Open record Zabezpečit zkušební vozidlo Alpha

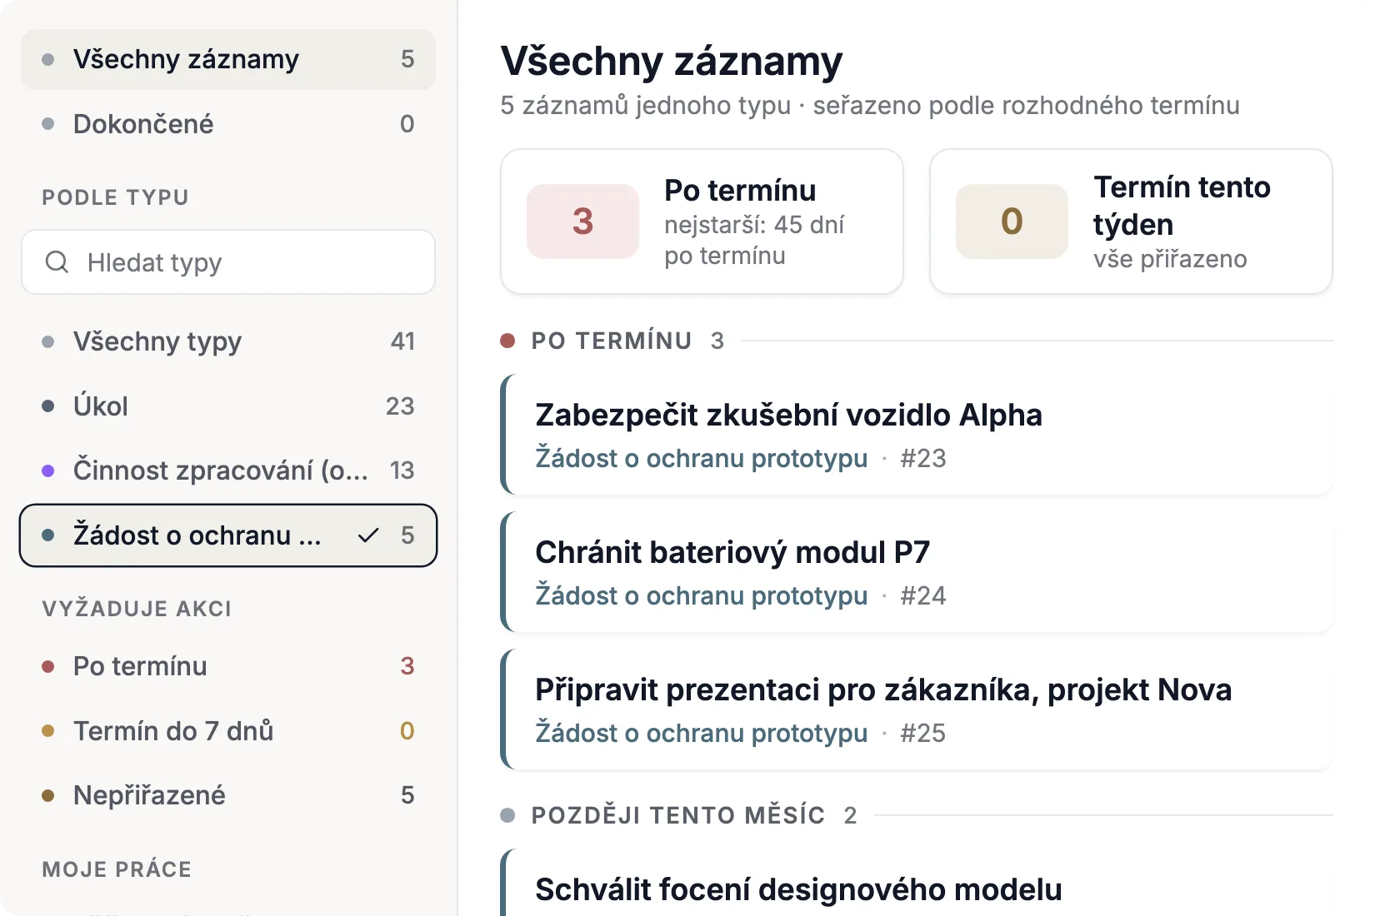917,435
